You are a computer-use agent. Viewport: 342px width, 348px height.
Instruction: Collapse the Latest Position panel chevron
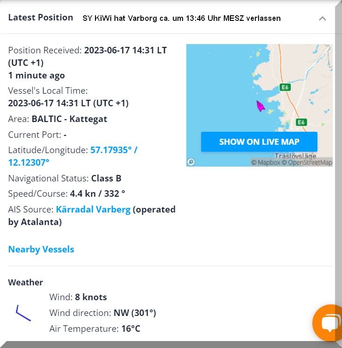[x=323, y=19]
